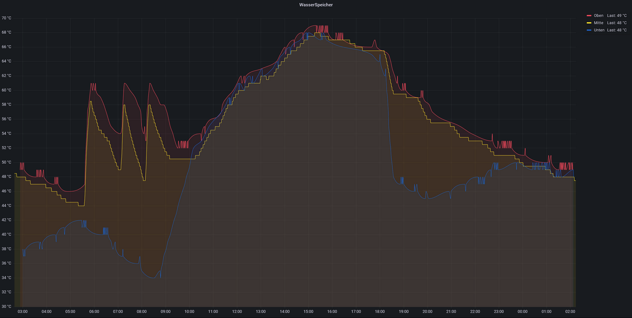Click the 20:00 time axis label
This screenshot has width=632, height=318.
click(x=427, y=312)
